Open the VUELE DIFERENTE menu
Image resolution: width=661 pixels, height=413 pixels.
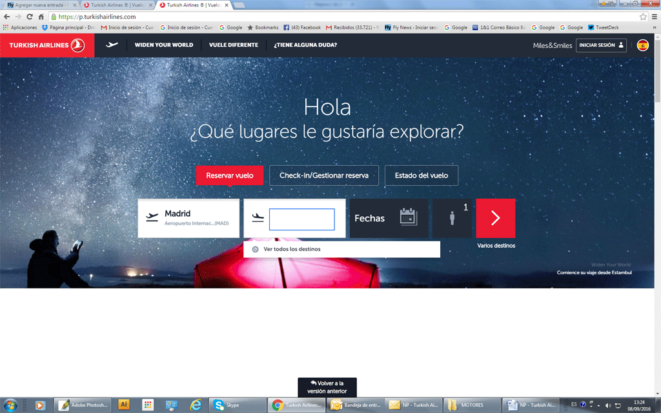(x=234, y=45)
